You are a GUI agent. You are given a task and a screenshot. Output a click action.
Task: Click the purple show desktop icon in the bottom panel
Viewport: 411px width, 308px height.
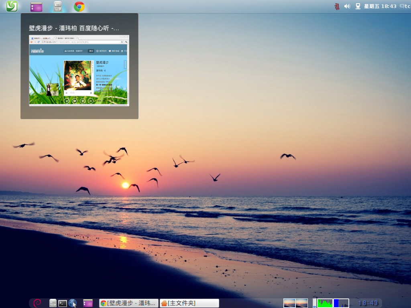tap(88, 303)
